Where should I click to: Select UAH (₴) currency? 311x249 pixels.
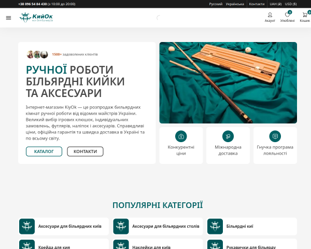276,4
